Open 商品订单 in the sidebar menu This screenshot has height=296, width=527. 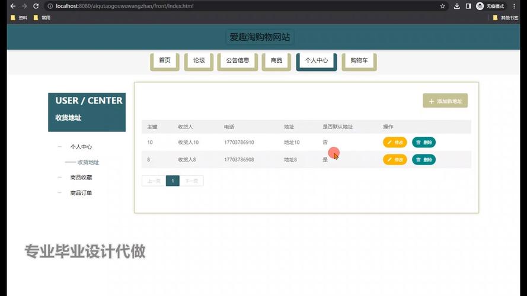point(81,192)
